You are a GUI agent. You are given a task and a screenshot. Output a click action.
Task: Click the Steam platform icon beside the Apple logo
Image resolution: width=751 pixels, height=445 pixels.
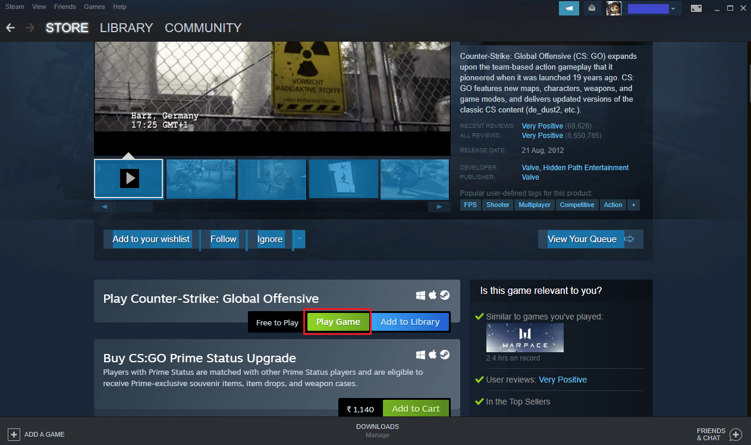coord(444,294)
